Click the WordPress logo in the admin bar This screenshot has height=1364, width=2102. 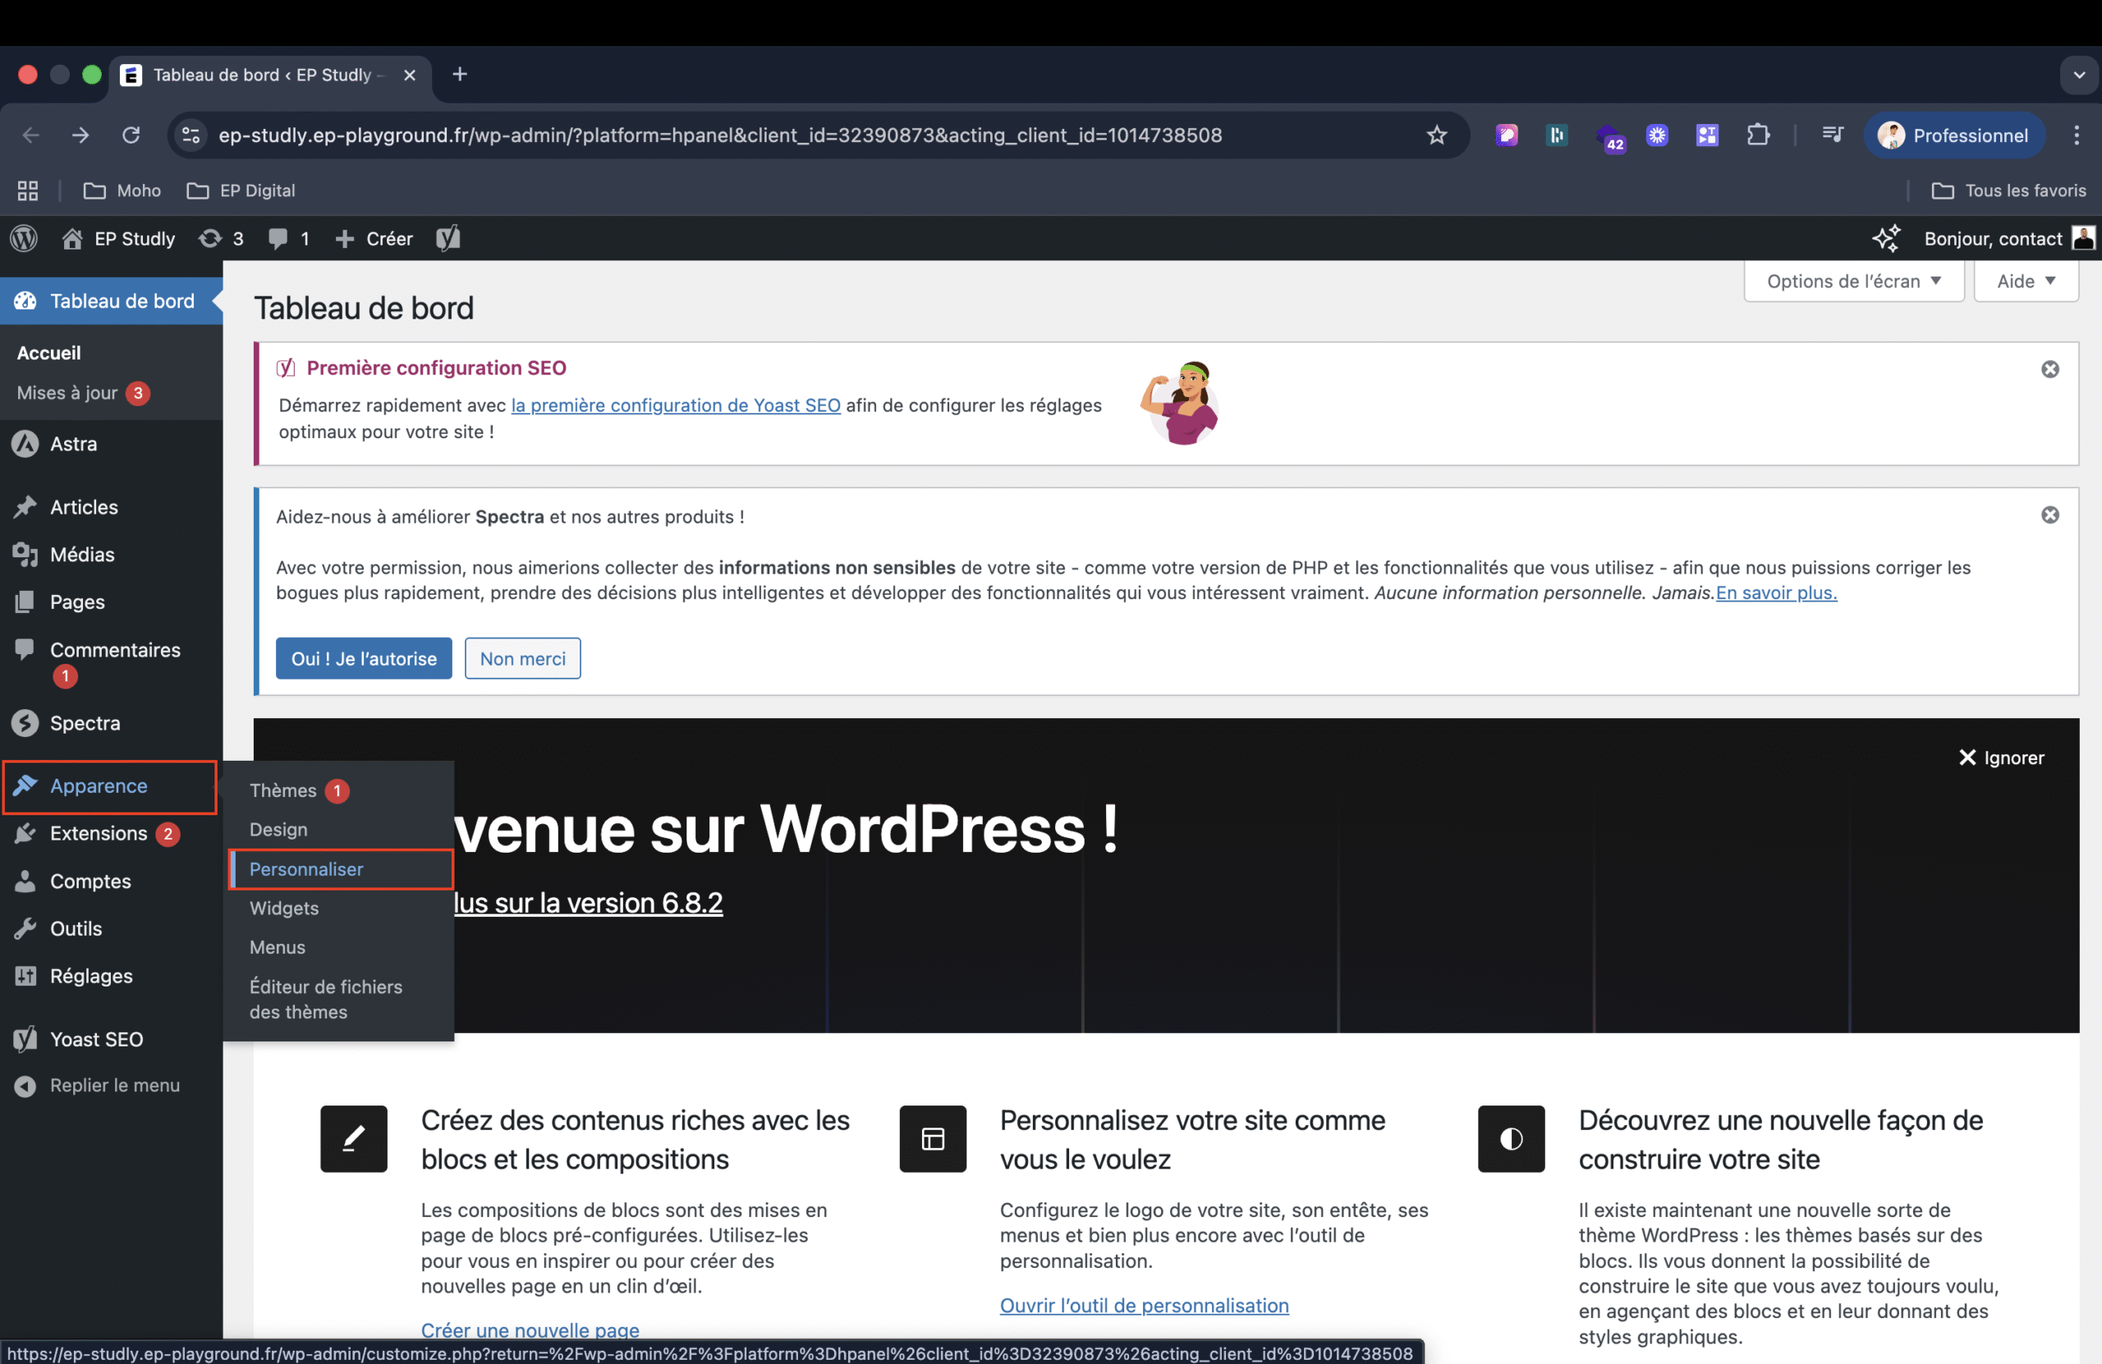24,237
